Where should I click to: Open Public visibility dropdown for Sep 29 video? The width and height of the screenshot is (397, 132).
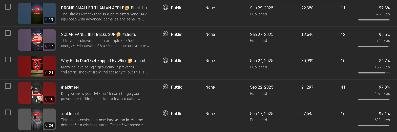[x=176, y=8]
